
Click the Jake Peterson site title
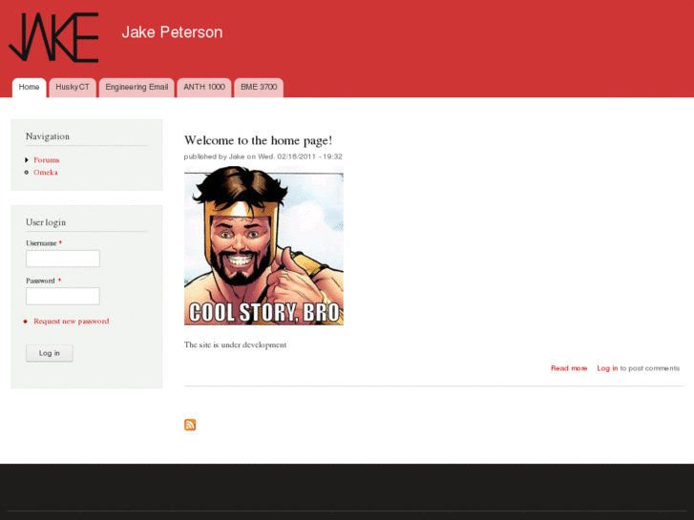click(172, 32)
